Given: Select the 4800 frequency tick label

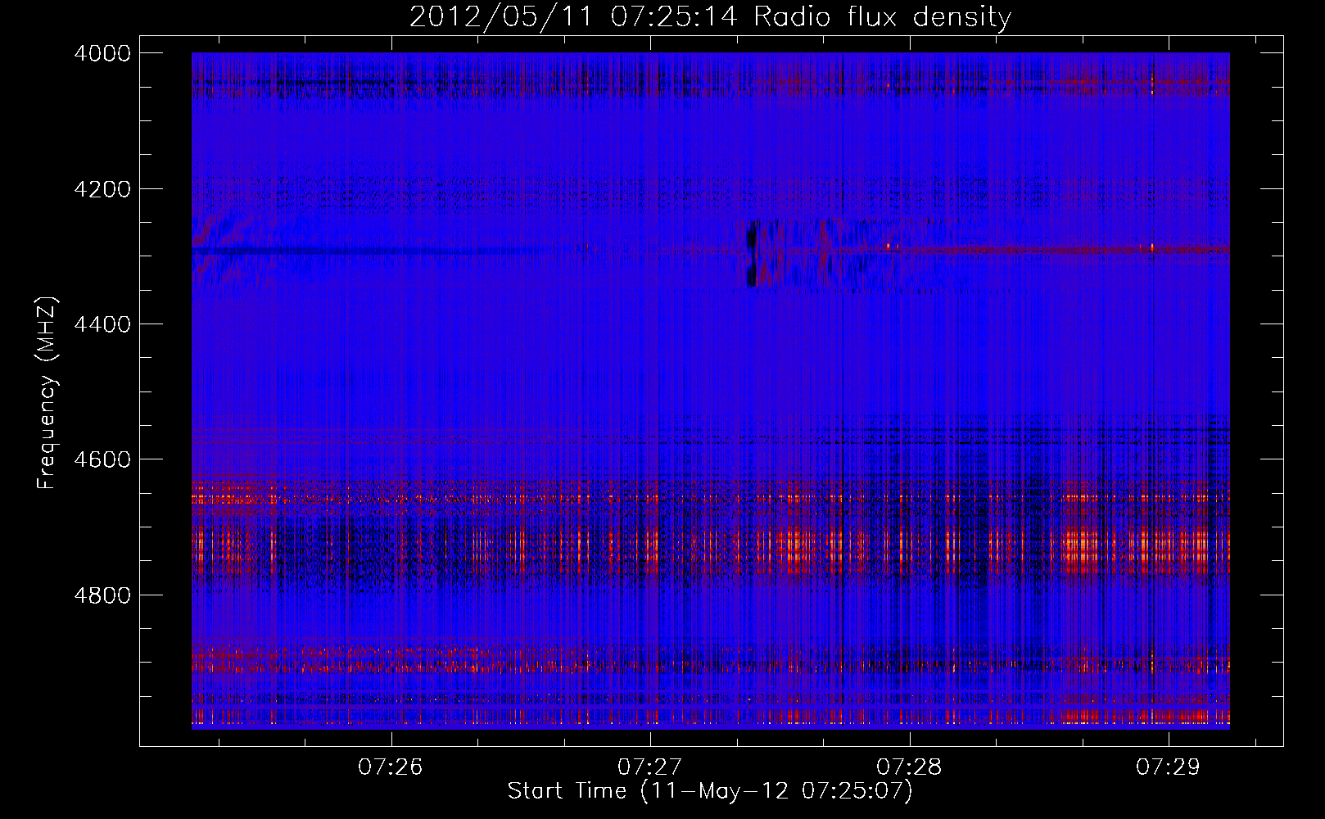Looking at the screenshot, I should (102, 595).
